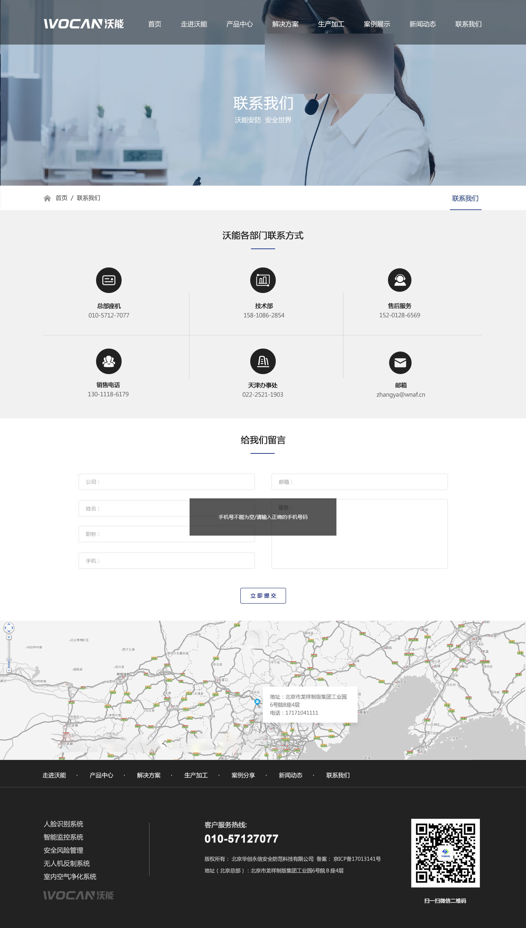Viewport: 526px width, 928px height.
Task: Click the 首页 breadcrumb link
Action: [x=61, y=198]
